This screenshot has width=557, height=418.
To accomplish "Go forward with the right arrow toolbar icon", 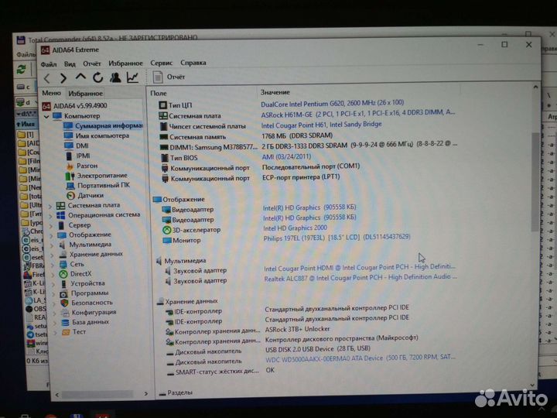I will (x=63, y=78).
